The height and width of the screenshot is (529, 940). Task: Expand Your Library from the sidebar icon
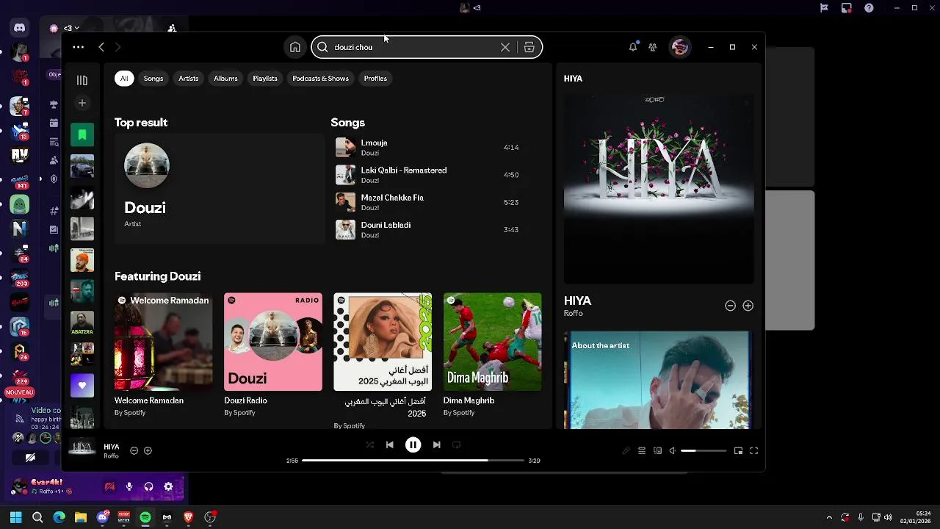pos(82,80)
